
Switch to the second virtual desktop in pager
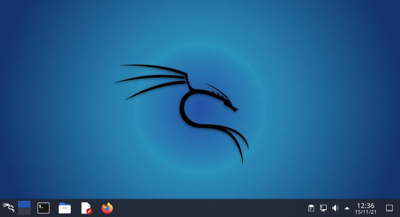pos(24,212)
